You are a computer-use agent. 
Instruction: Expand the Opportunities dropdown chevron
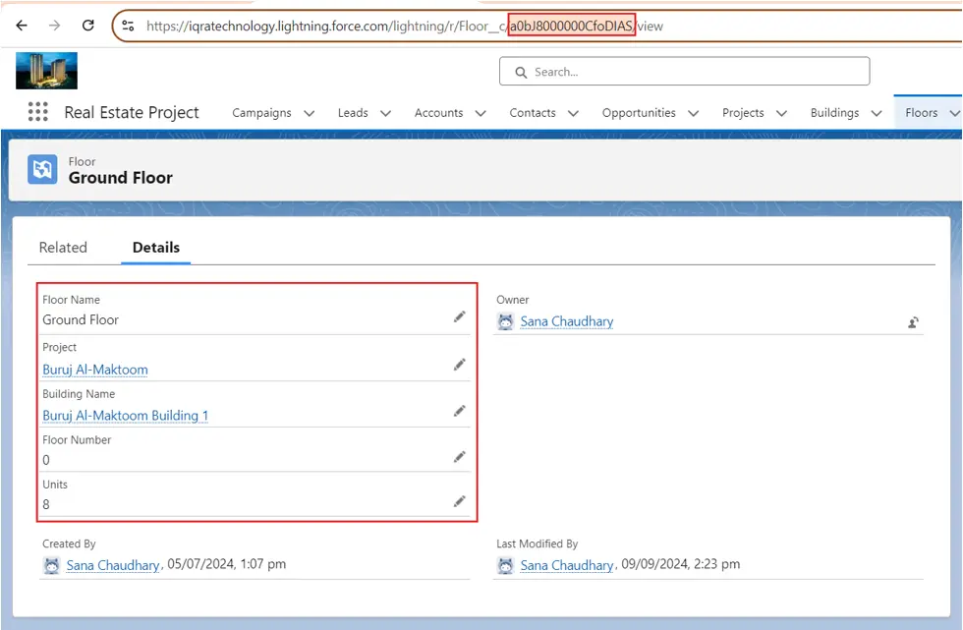694,114
